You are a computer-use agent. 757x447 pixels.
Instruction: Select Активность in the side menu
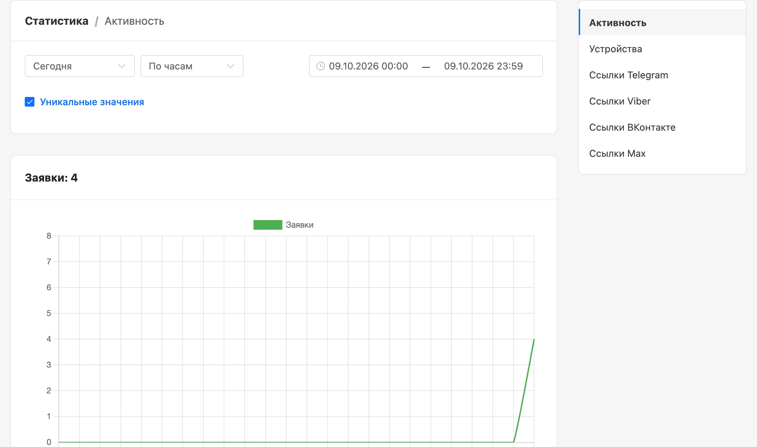(x=662, y=23)
